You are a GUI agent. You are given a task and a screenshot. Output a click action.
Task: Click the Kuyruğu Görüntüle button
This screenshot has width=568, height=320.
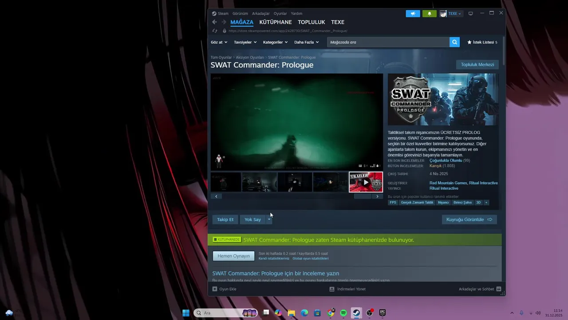click(x=469, y=220)
